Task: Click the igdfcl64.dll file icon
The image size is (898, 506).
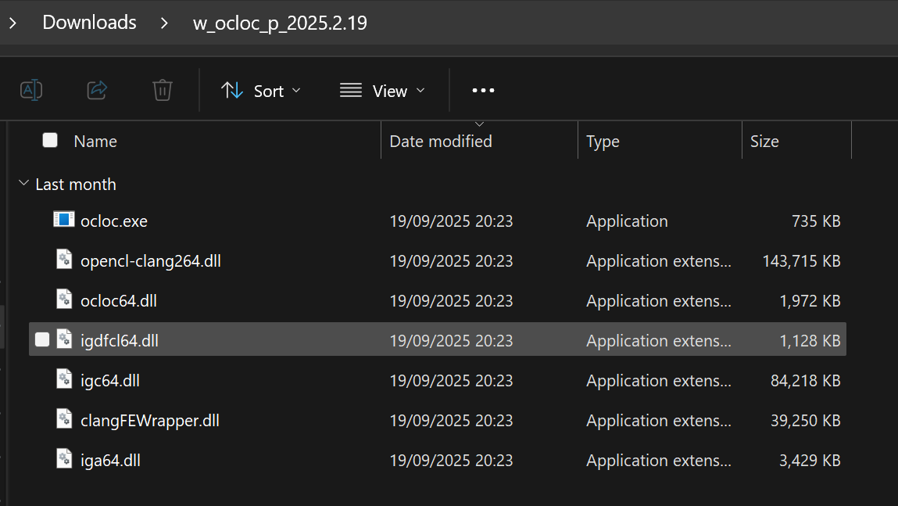Action: (x=64, y=339)
